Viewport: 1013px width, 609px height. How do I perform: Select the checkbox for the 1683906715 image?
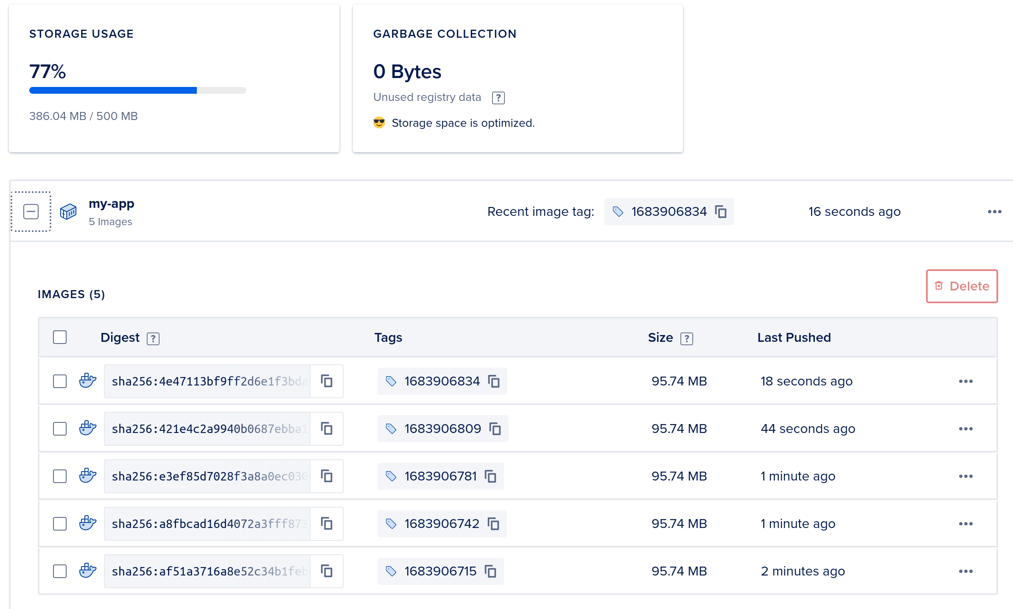pyautogui.click(x=59, y=571)
